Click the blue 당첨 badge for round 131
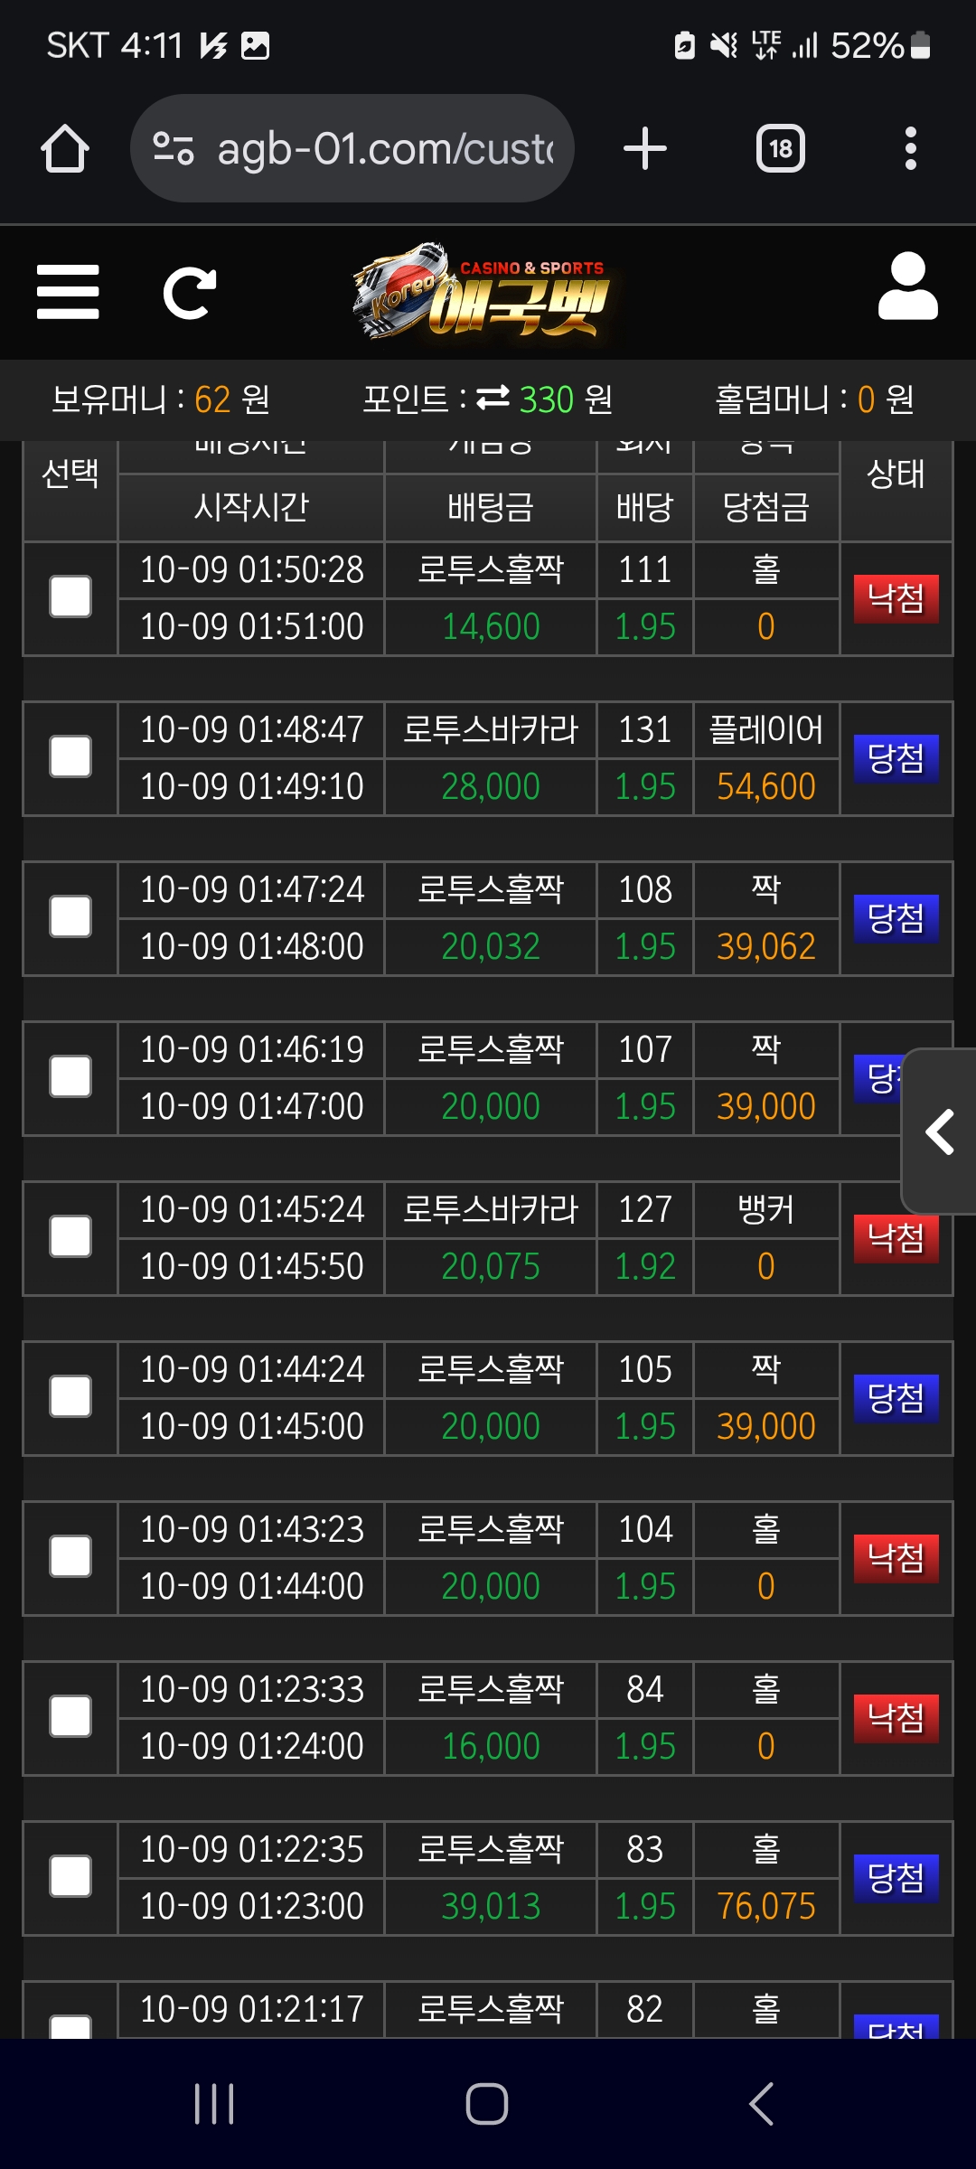 pyautogui.click(x=896, y=759)
